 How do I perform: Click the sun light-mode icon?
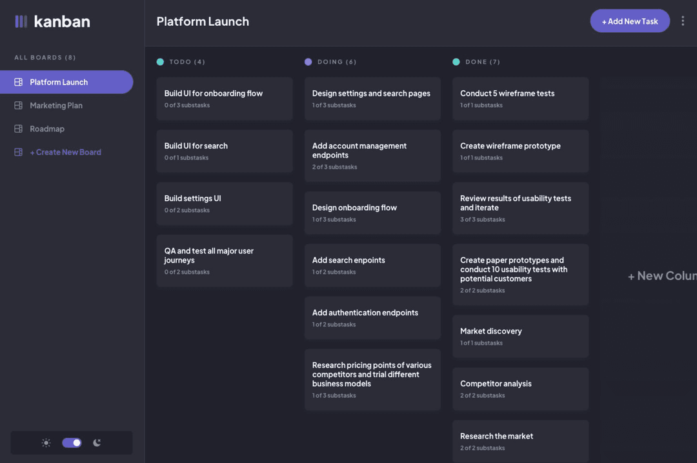click(46, 442)
